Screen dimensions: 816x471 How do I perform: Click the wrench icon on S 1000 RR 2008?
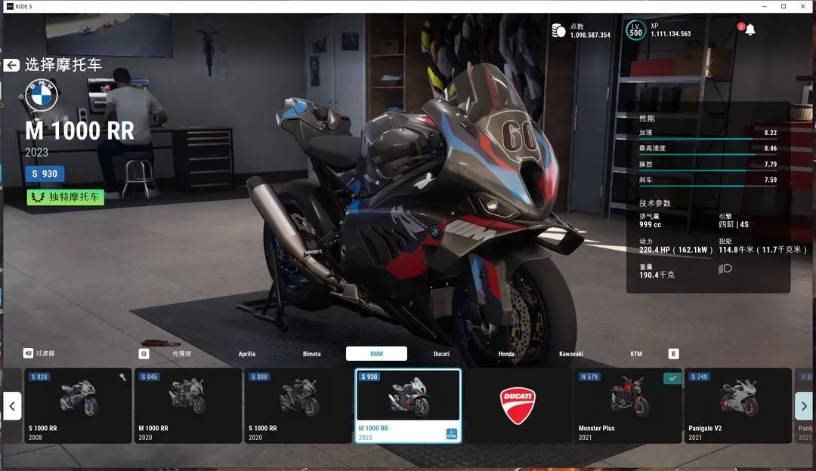122,377
